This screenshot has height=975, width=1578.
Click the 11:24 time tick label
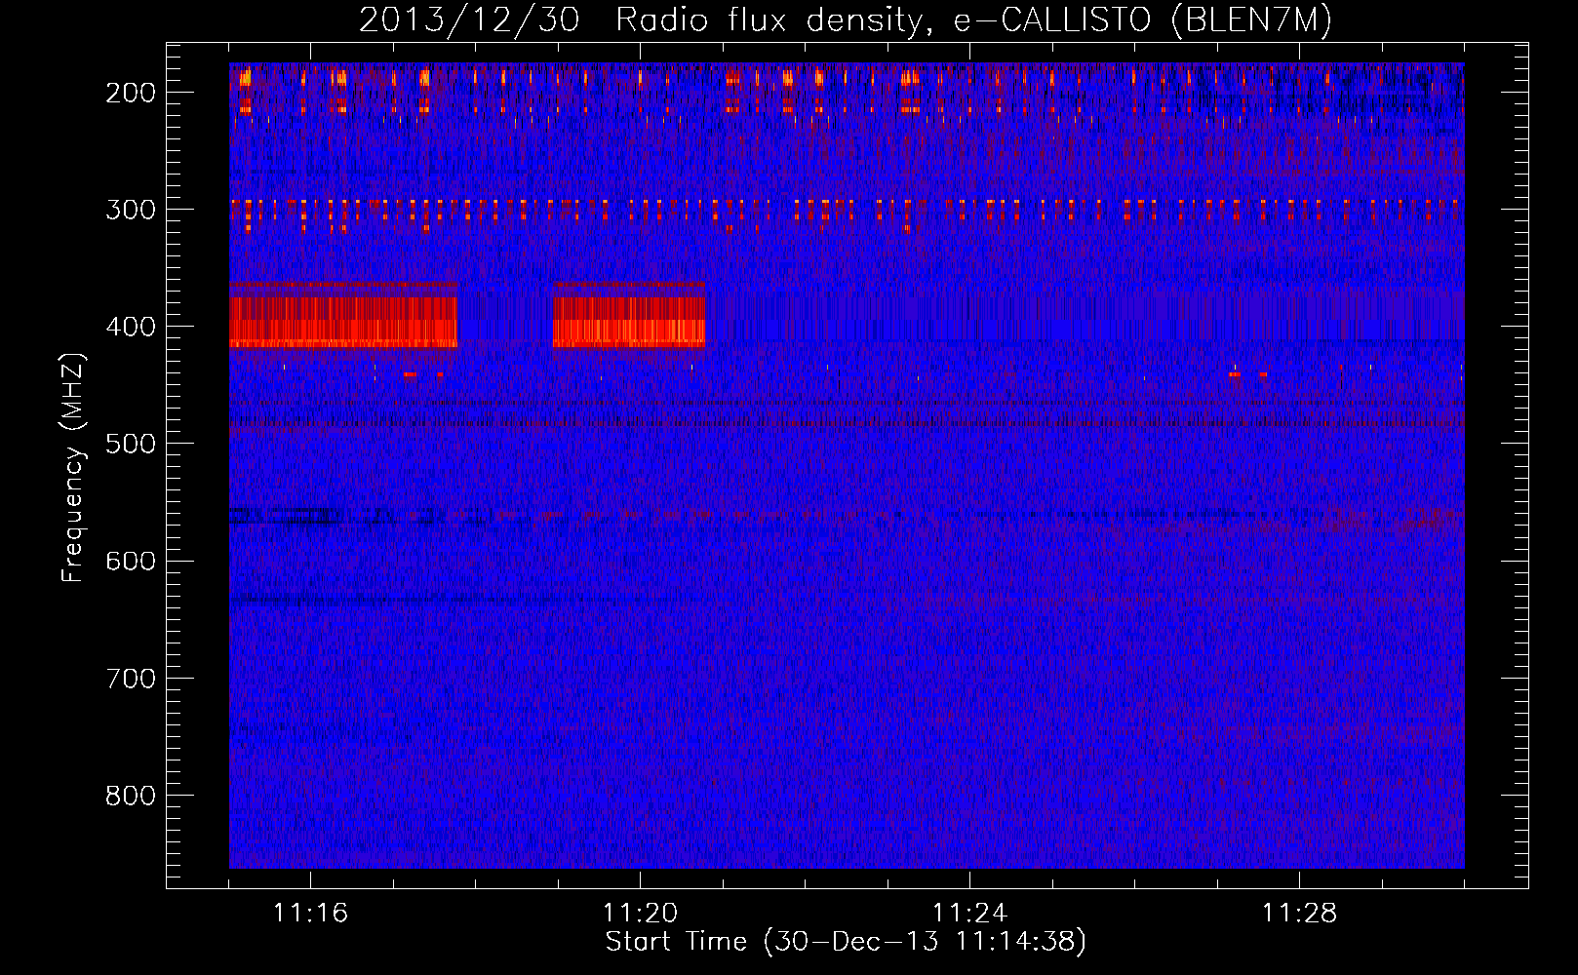tap(969, 913)
